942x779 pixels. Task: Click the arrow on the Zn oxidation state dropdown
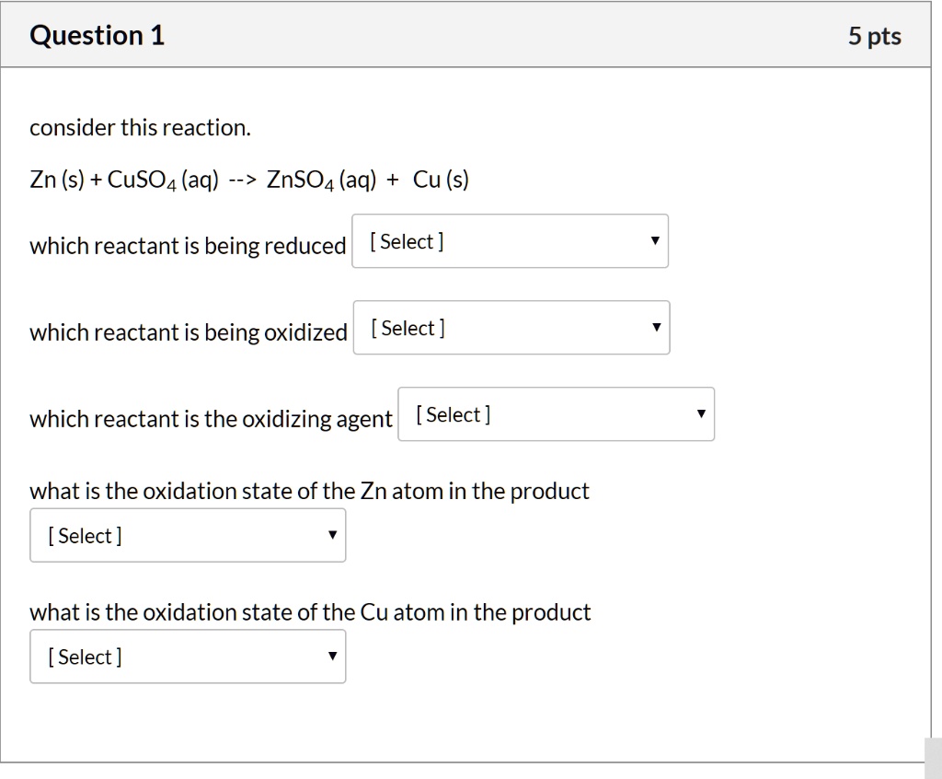[332, 535]
